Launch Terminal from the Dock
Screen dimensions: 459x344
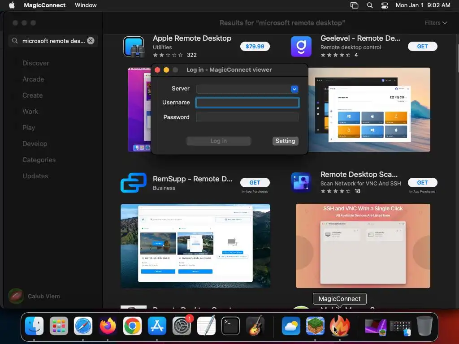coord(231,326)
